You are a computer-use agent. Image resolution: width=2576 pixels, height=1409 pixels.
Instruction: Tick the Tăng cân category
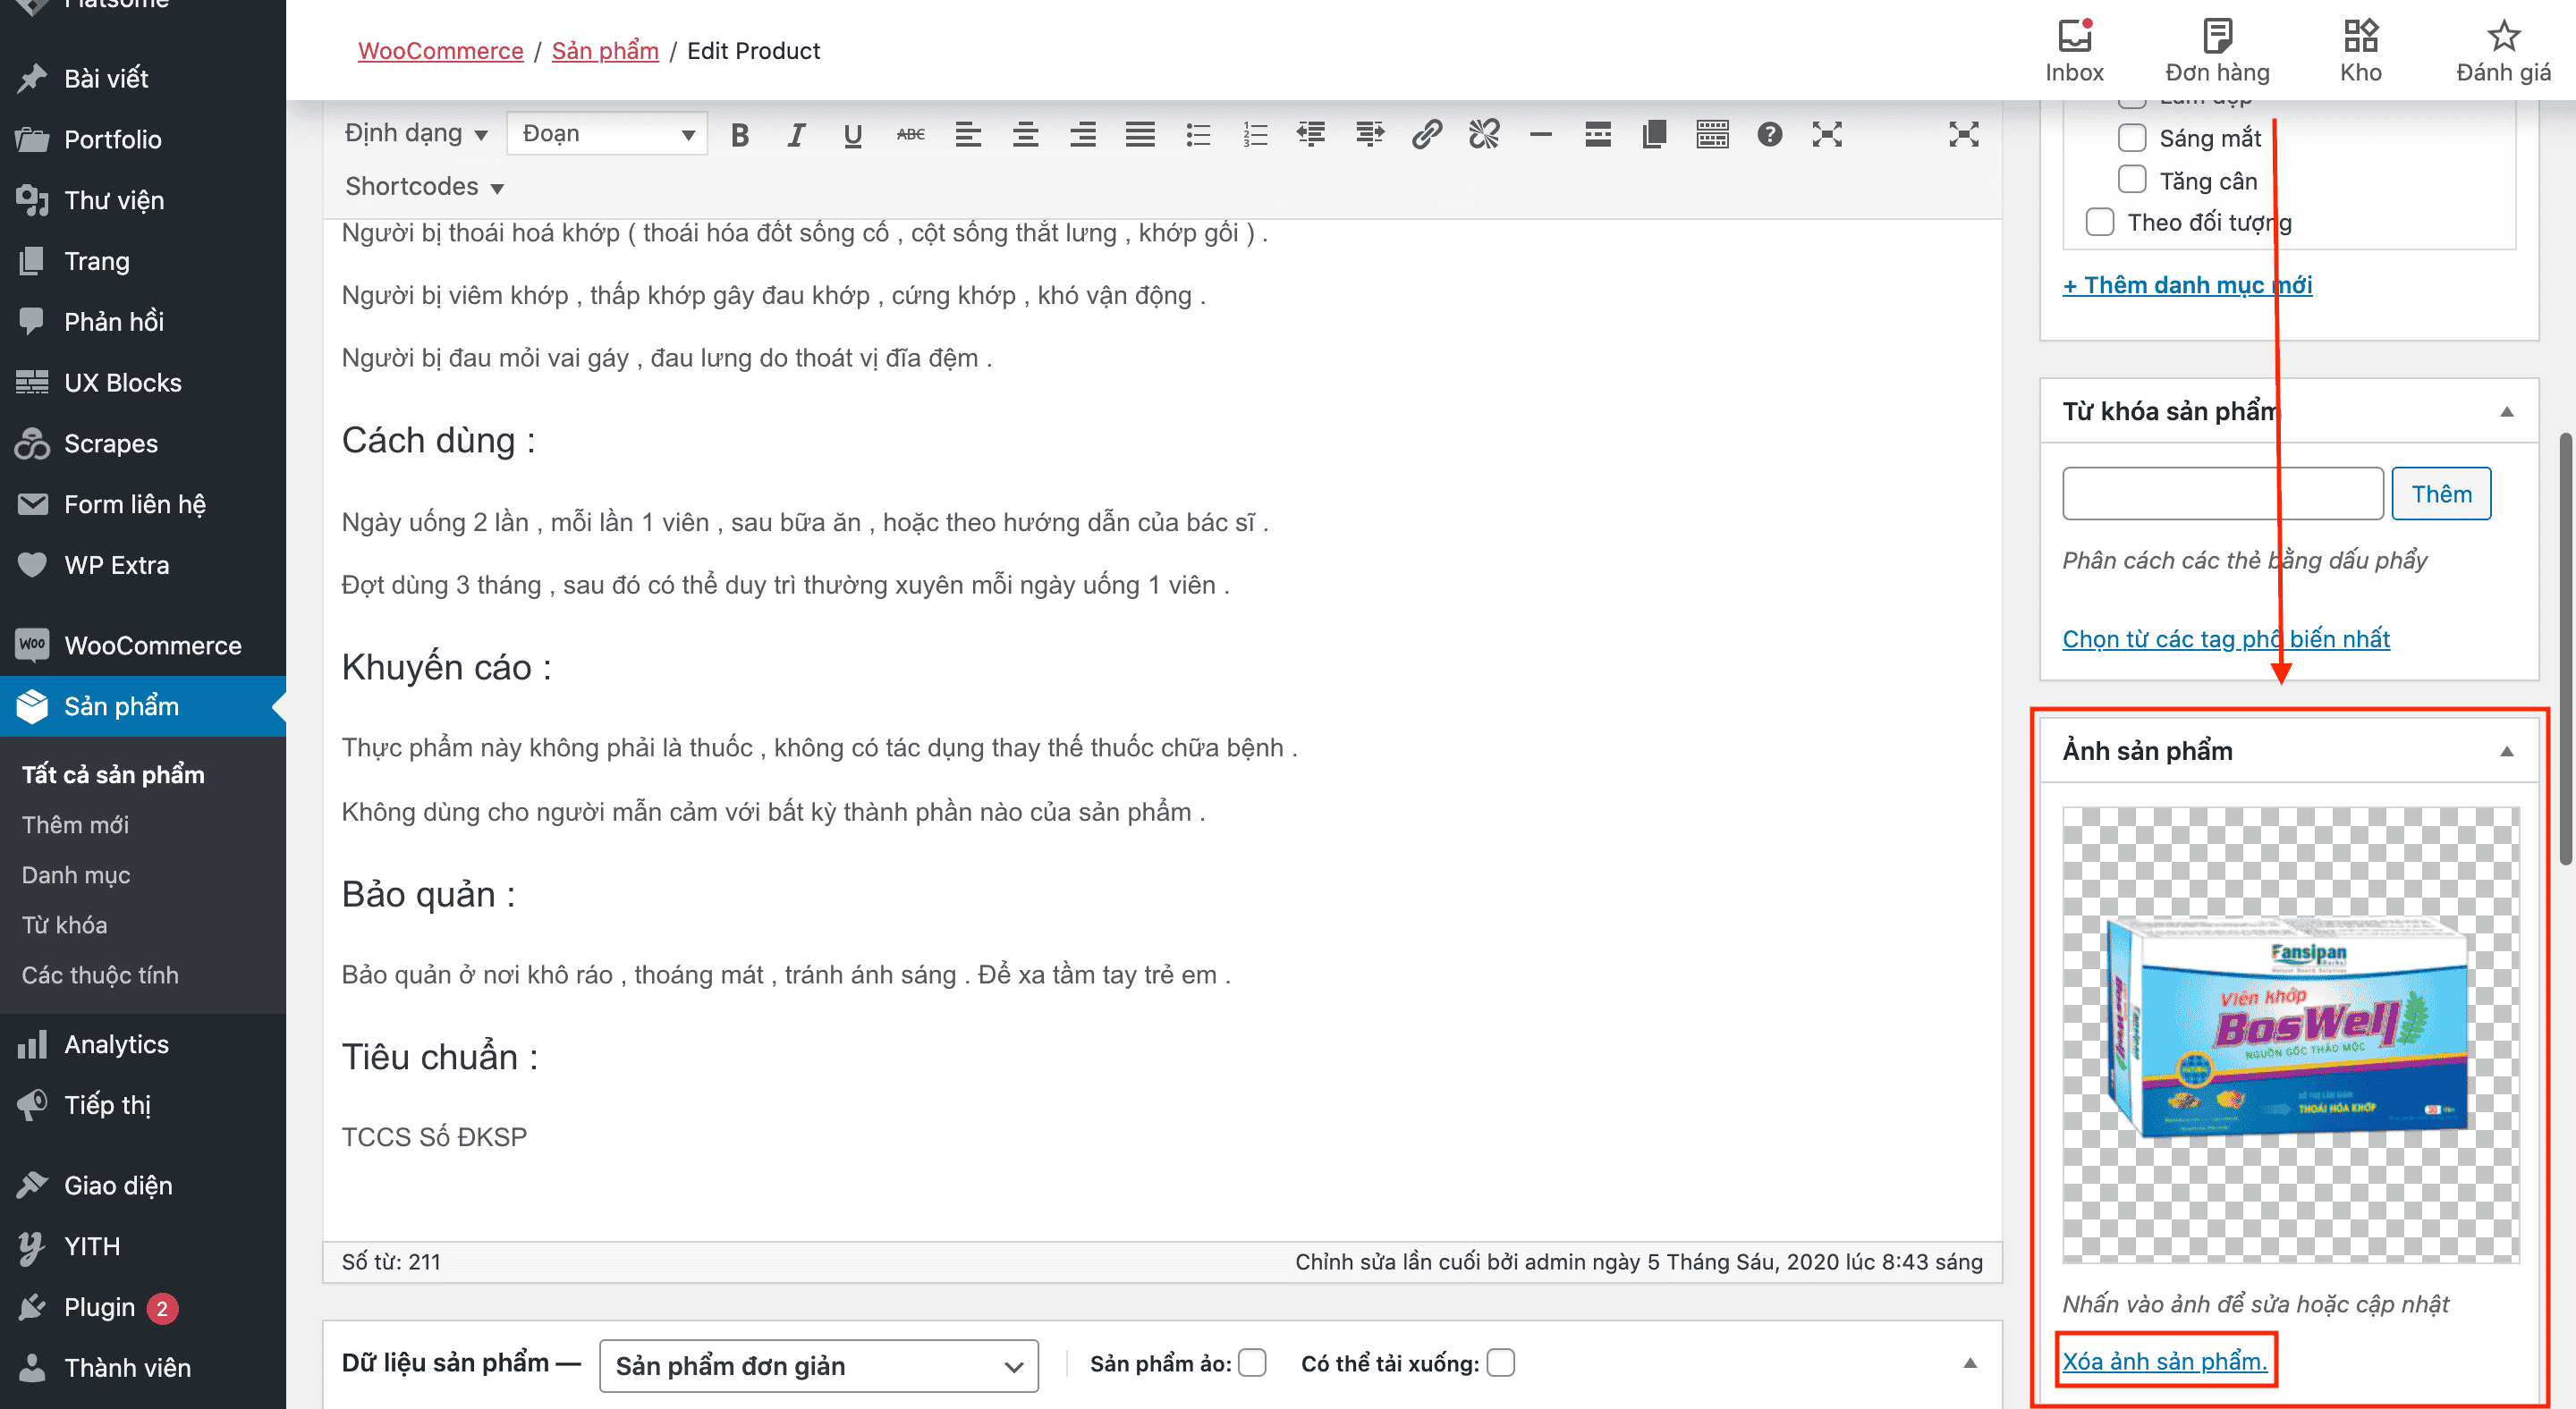coord(2132,180)
